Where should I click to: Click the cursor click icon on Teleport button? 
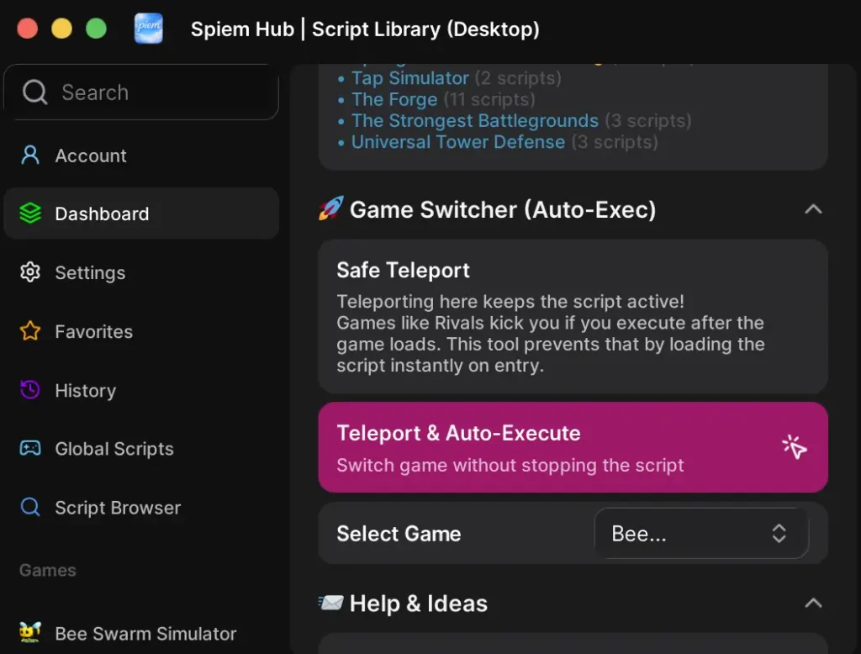pos(795,447)
